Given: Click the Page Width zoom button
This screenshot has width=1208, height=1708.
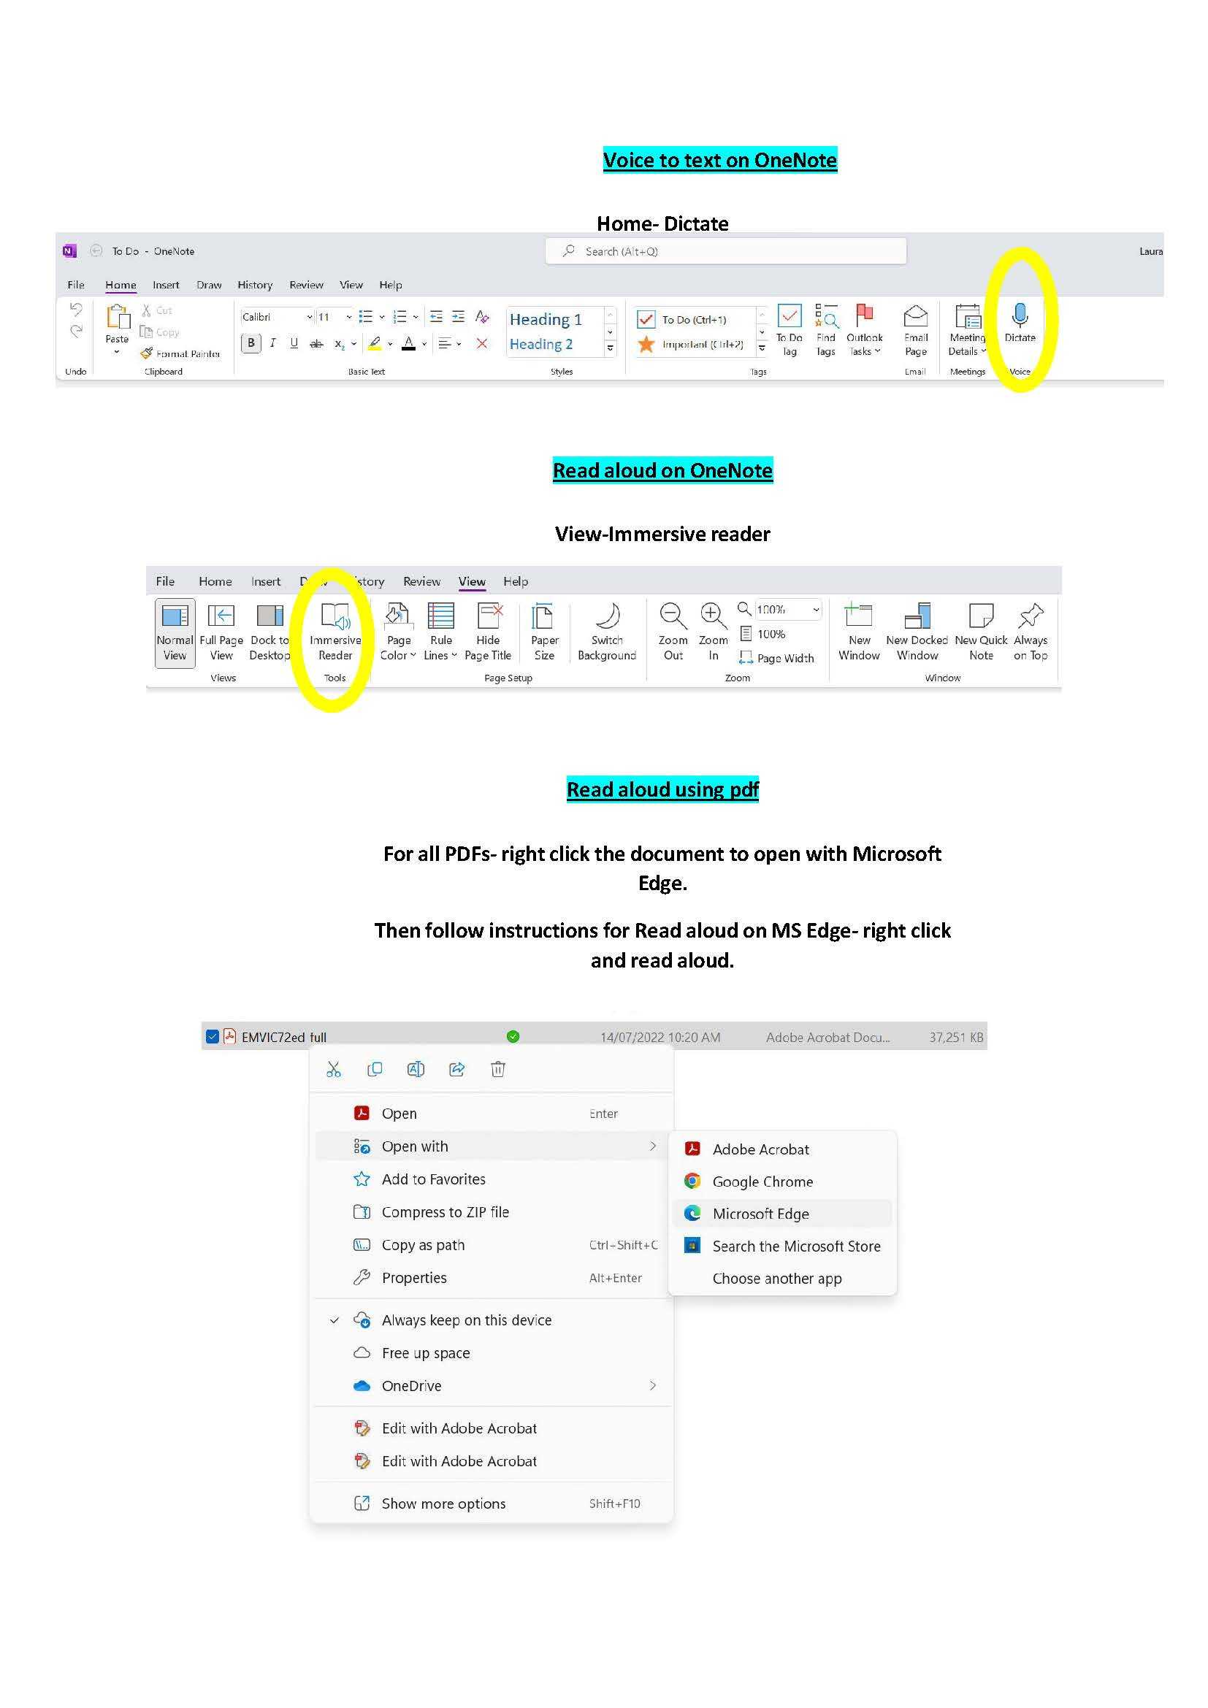Looking at the screenshot, I should (776, 658).
